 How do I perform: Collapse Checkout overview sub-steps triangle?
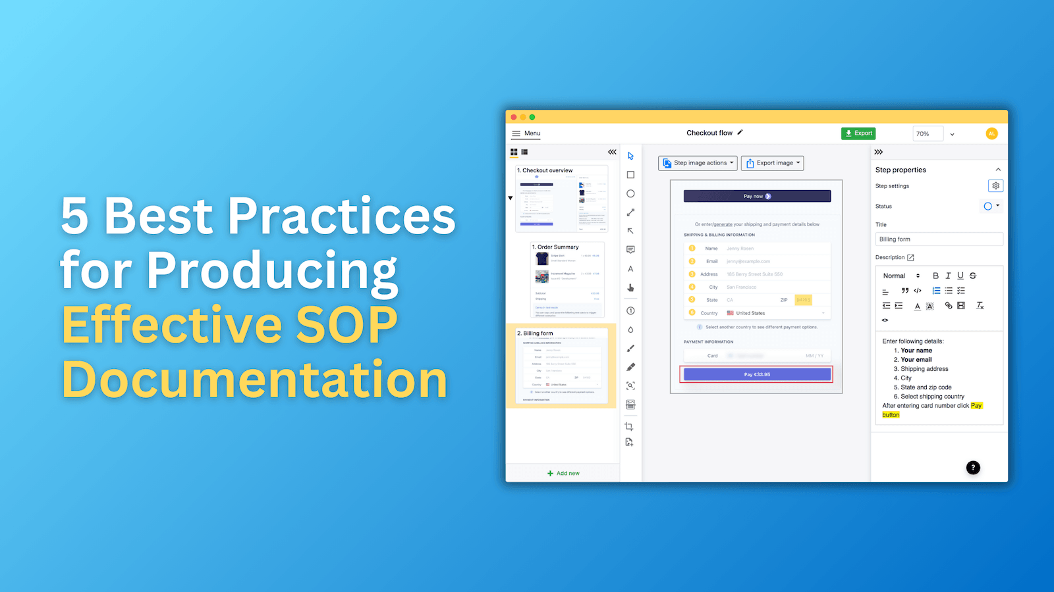pos(511,198)
